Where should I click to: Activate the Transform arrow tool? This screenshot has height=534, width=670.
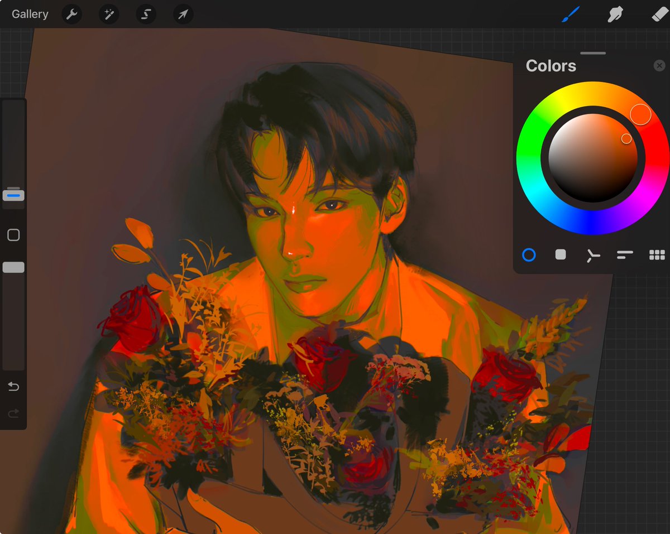pyautogui.click(x=183, y=14)
